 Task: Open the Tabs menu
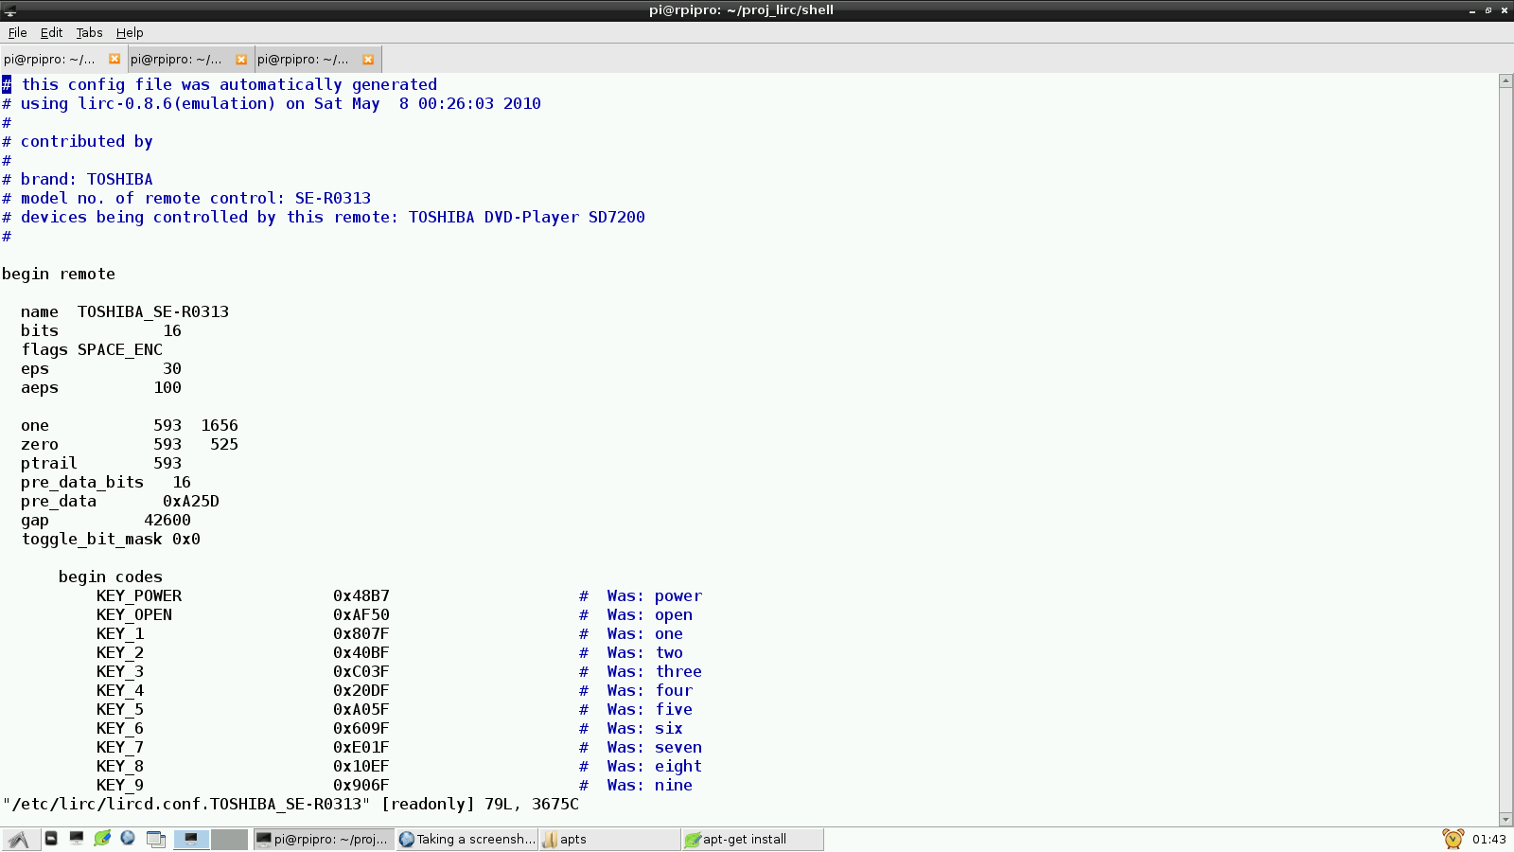coord(89,32)
